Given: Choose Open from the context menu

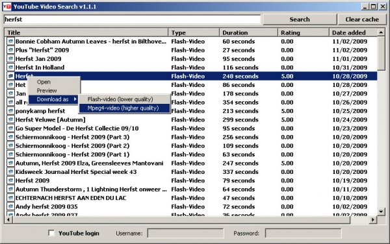Looking at the screenshot, I should pyautogui.click(x=44, y=82).
